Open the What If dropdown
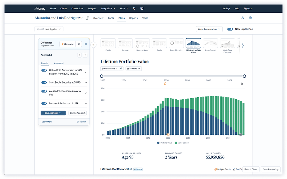 click(49, 29)
